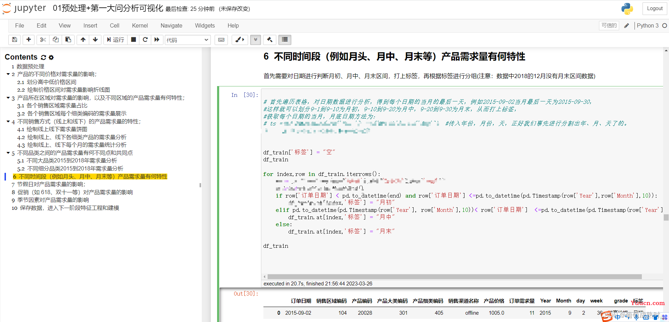
Task: Move selected cell up arrow
Action: [x=83, y=40]
